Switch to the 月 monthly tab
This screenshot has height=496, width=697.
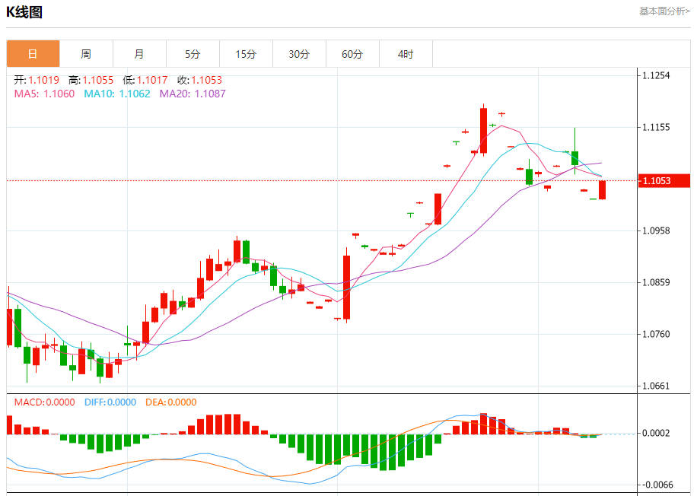(x=139, y=54)
